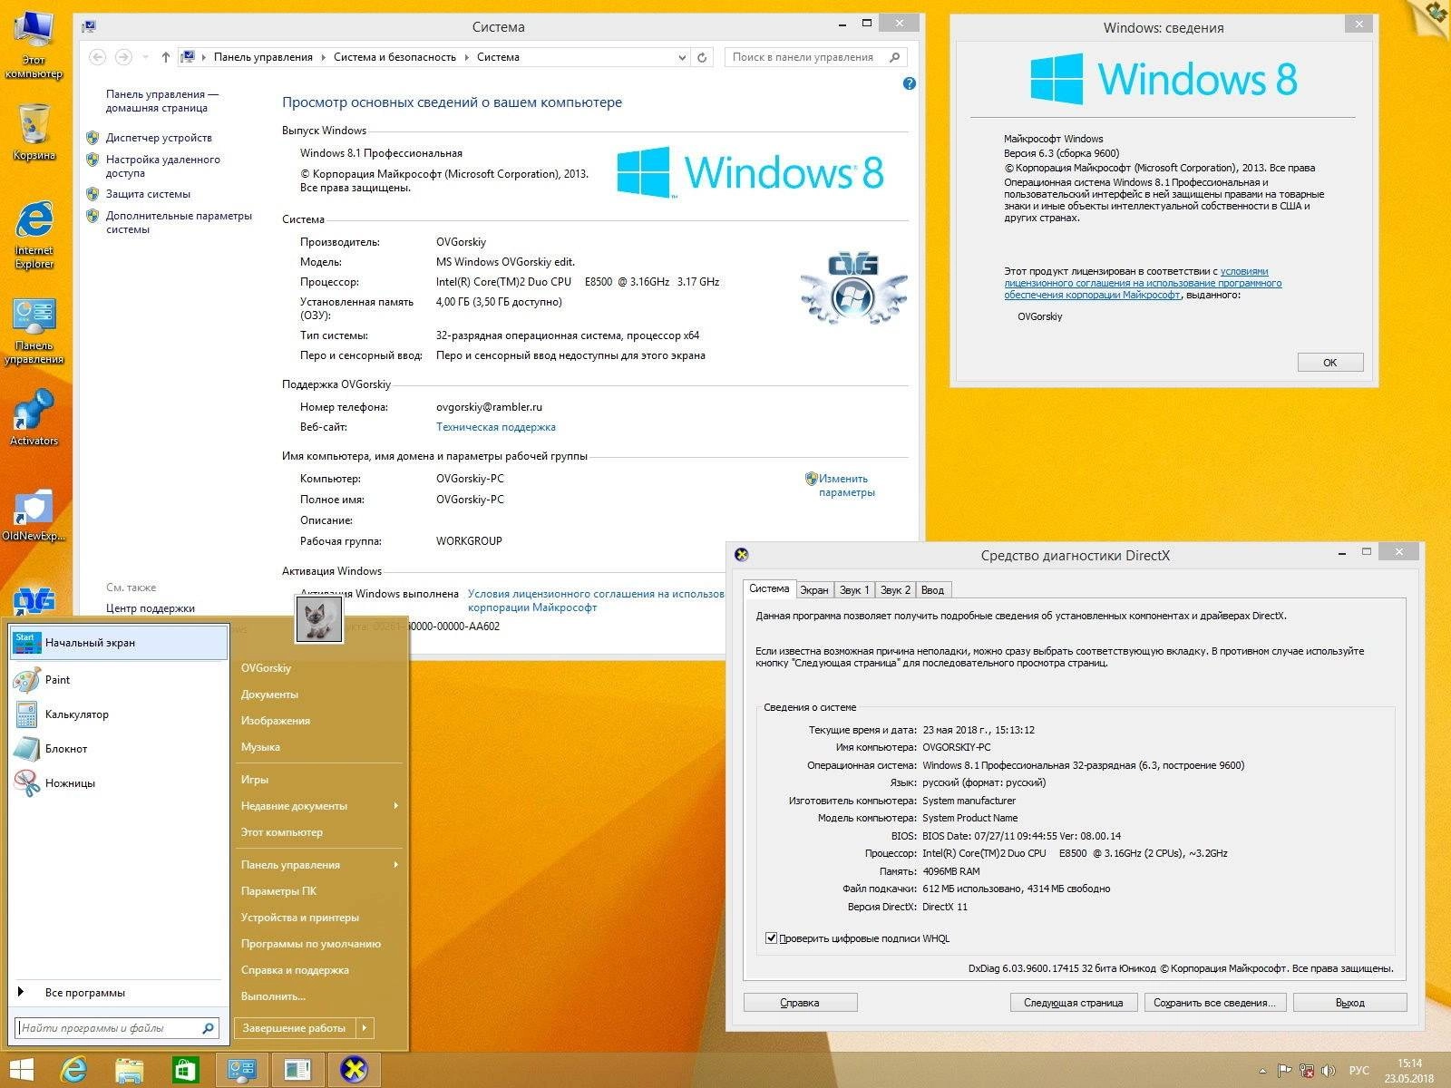Click inside the 'Найти программы и файлы' search box
Screen dimensions: 1451x1088
pyautogui.click(x=109, y=1027)
